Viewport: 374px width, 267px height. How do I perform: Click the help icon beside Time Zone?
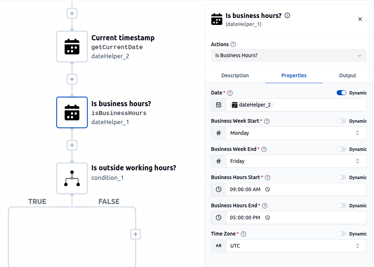(x=243, y=234)
